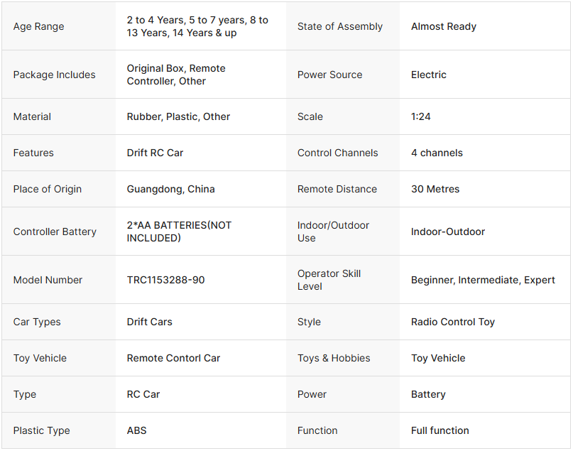This screenshot has height=451, width=573.
Task: Click the ABS plastic type value
Action: [x=137, y=430]
